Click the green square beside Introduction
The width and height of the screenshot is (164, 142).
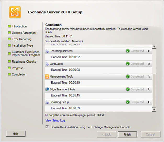[x=9, y=26]
